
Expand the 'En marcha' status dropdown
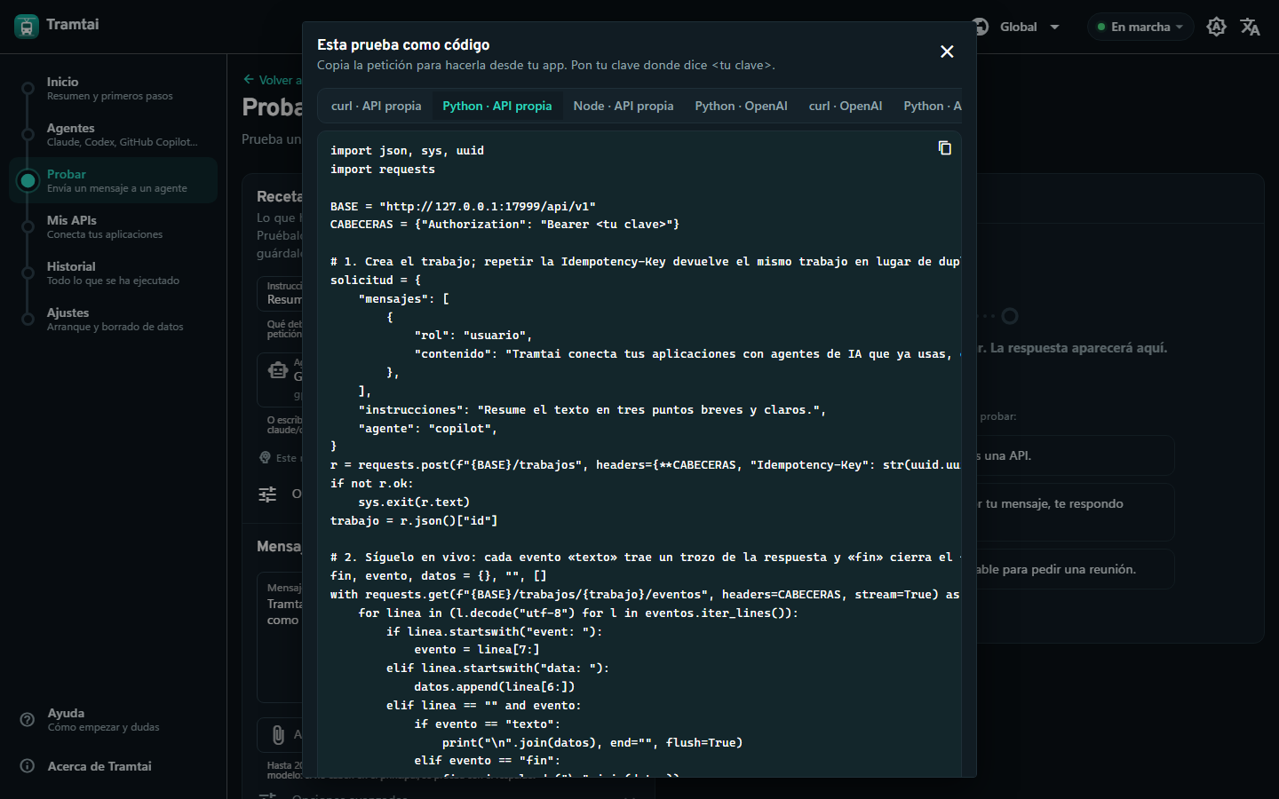tap(1140, 27)
